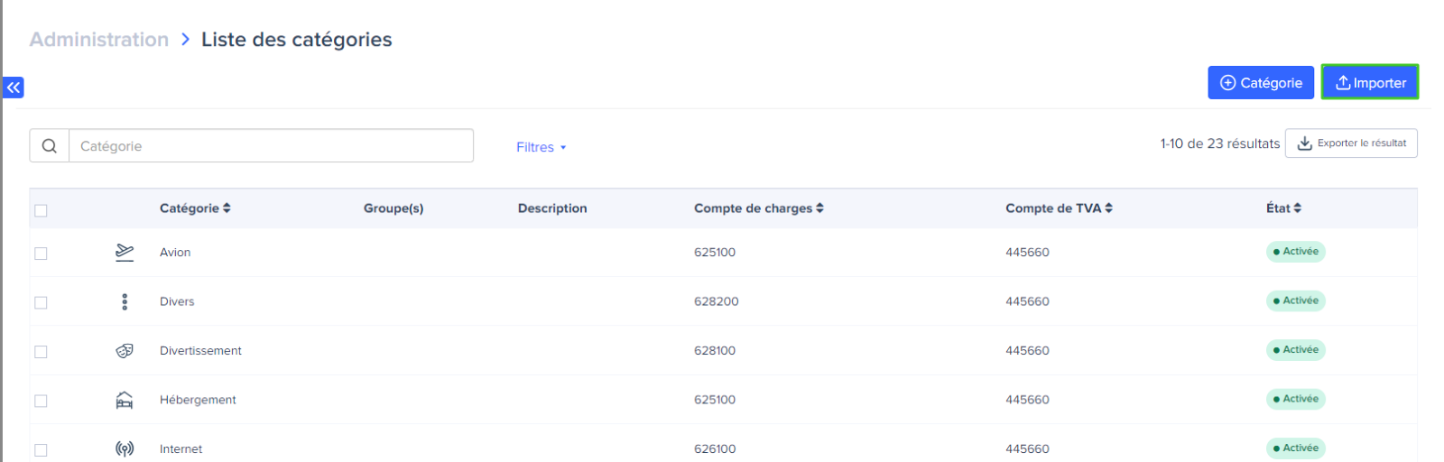Viewport: 1444px width, 462px height.
Task: Collapse the sidebar with the double-chevron icon
Action: click(x=14, y=88)
